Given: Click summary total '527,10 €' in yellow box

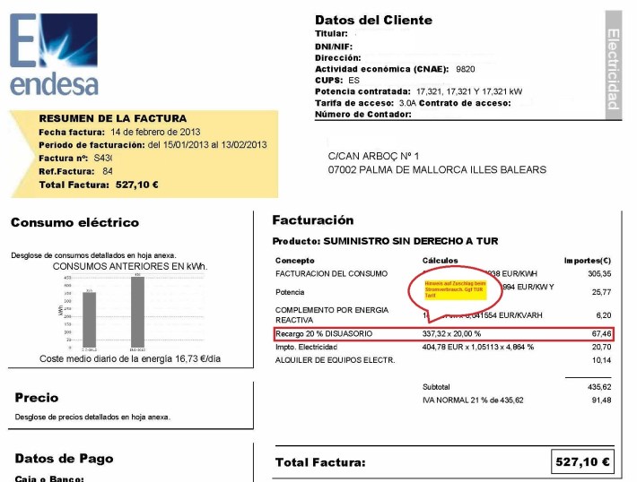Looking at the screenshot, I should click(137, 185).
